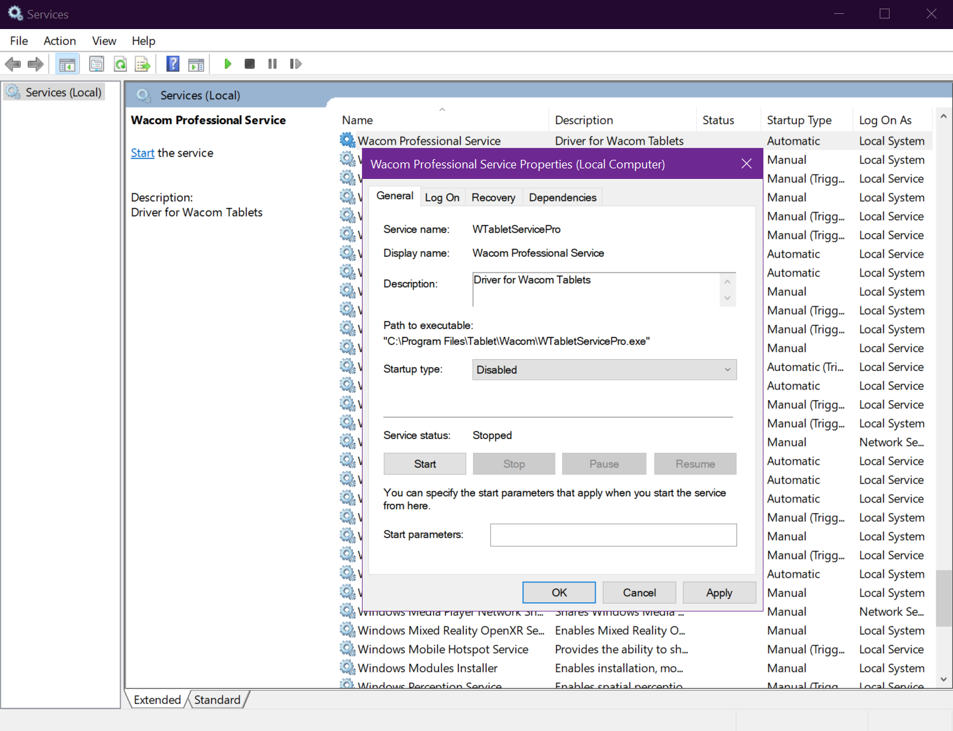Viewport: 953px width, 731px height.
Task: Toggle the Show/Hide Console Tree icon
Action: tap(67, 64)
